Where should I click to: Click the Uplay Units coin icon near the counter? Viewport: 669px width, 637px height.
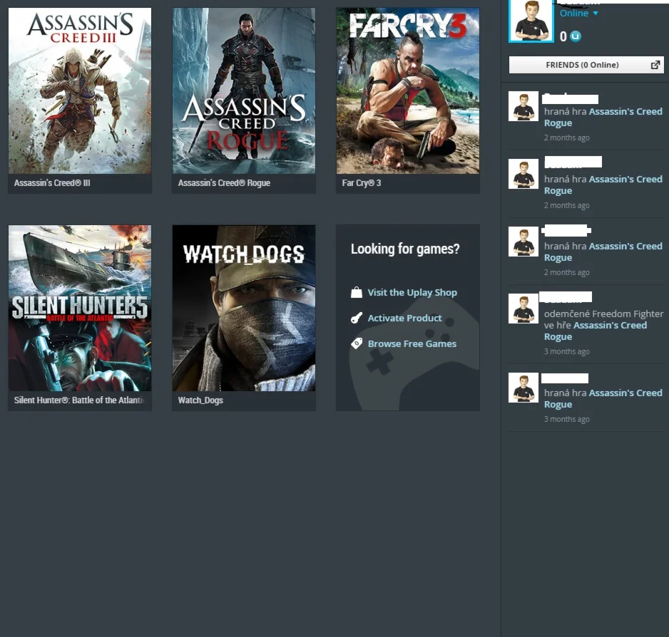573,36
